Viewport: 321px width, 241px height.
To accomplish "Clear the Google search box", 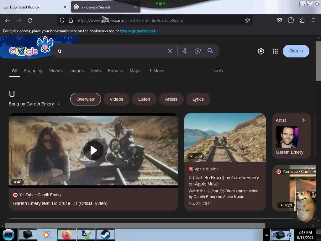I will pyautogui.click(x=170, y=51).
